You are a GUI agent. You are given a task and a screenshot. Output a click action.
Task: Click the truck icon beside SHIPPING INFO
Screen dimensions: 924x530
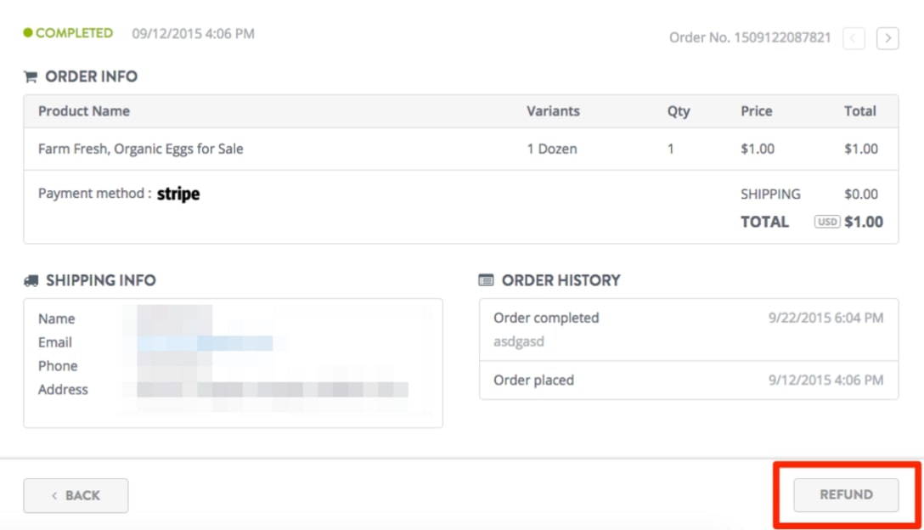[32, 280]
